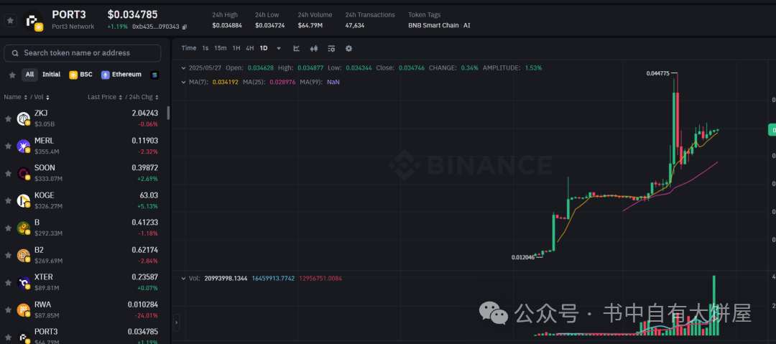This screenshot has width=776, height=344.
Task: Favorite the MERL token row star
Action: [8, 146]
